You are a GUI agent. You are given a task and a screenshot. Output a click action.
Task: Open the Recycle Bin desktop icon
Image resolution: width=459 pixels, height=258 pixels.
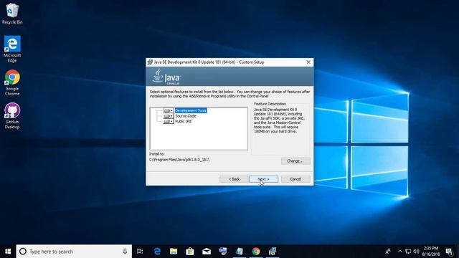(x=12, y=14)
